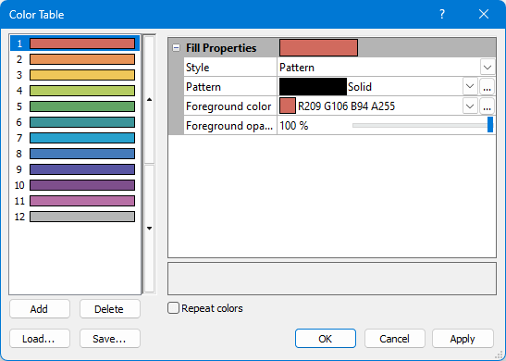Open the Style dropdown
The height and width of the screenshot is (361, 506).
point(487,68)
